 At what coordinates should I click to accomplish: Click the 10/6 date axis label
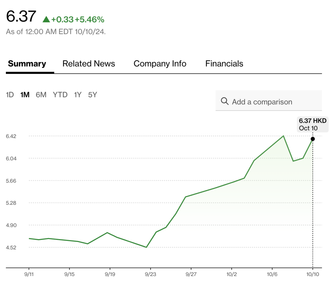pos(272,274)
